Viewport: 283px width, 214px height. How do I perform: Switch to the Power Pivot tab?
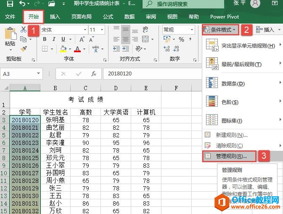point(225,17)
